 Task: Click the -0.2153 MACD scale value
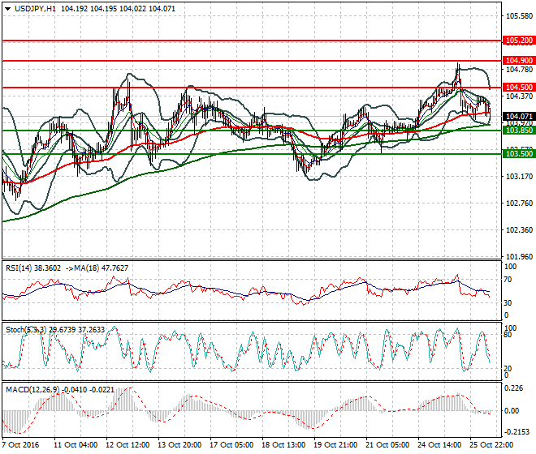pos(517,432)
